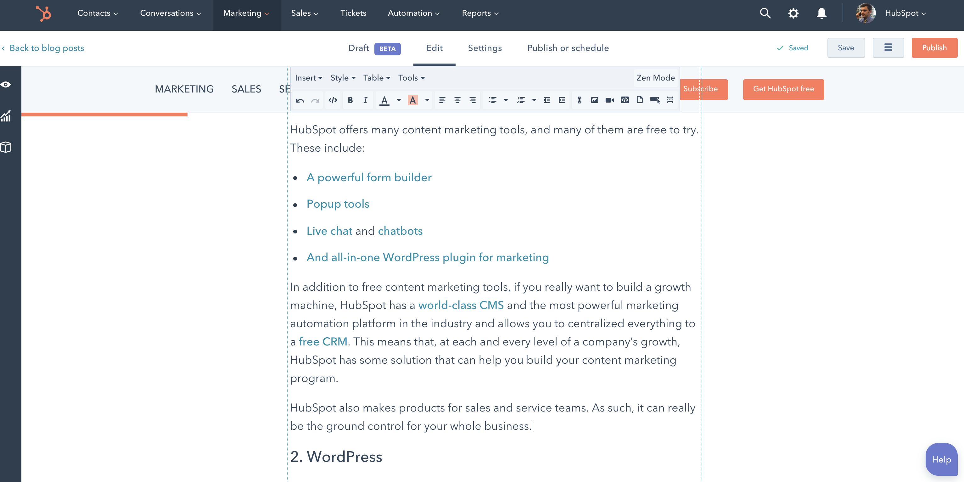
Task: Toggle italic formatting
Action: click(365, 100)
